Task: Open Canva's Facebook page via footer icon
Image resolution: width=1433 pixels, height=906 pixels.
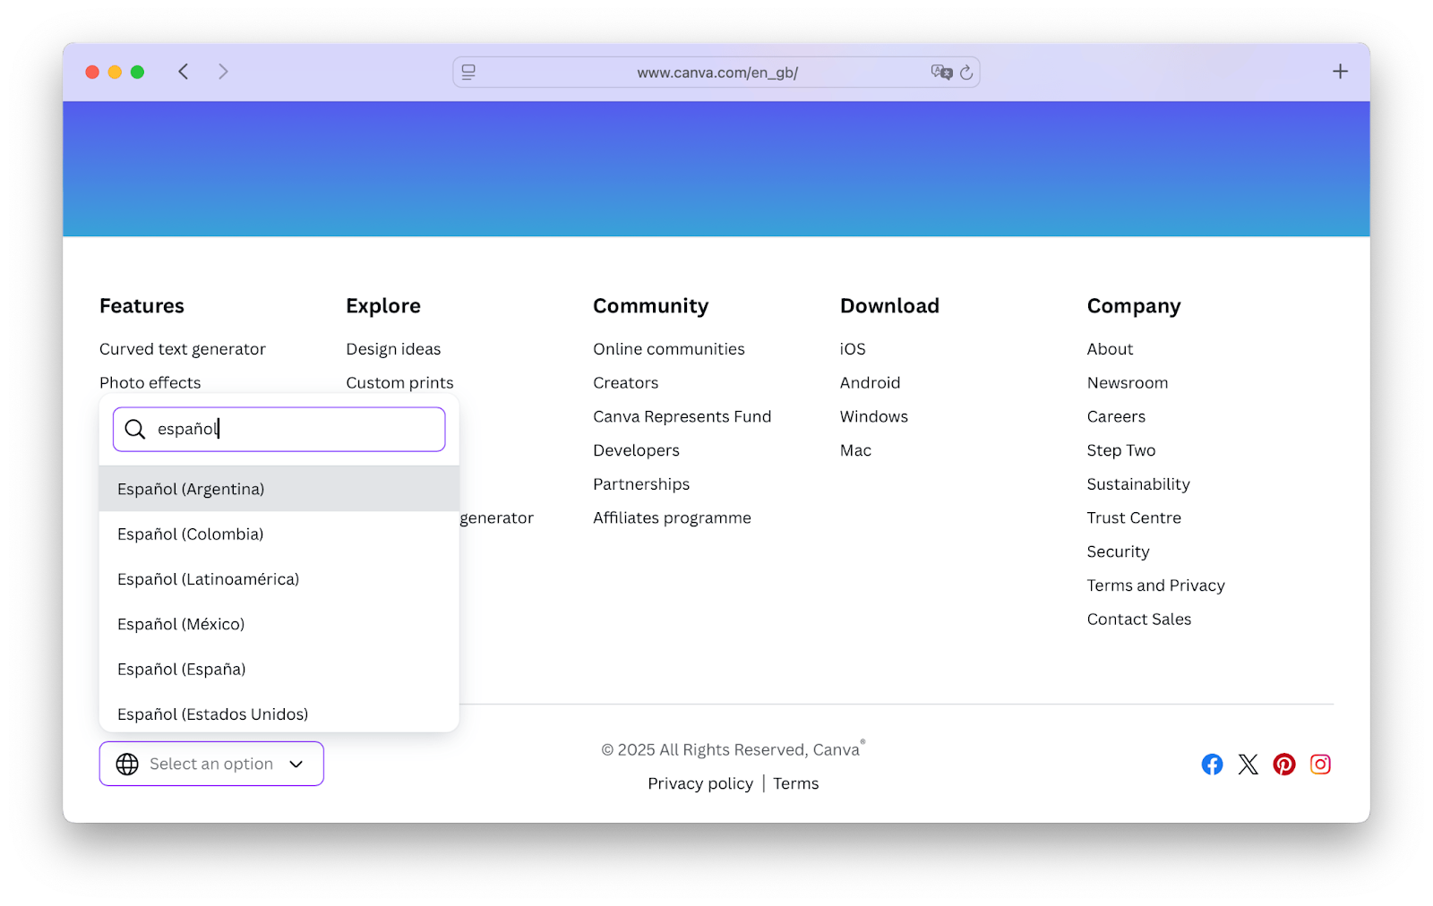Action: click(1212, 764)
